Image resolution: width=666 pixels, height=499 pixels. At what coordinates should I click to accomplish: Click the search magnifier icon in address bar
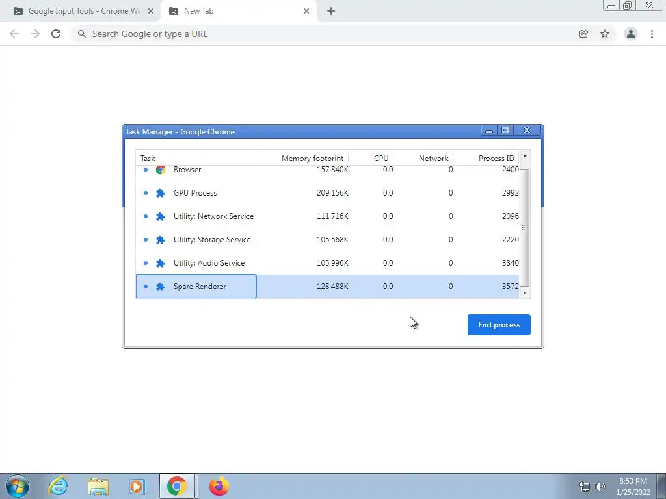[81, 34]
